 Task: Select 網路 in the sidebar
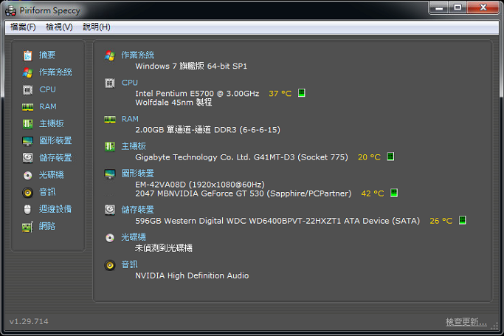tap(47, 226)
